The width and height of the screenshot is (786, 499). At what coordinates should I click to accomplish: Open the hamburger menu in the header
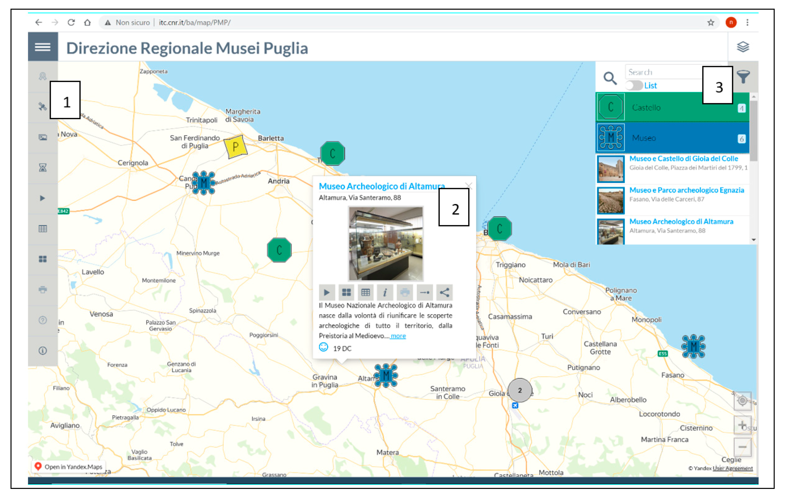tap(43, 47)
